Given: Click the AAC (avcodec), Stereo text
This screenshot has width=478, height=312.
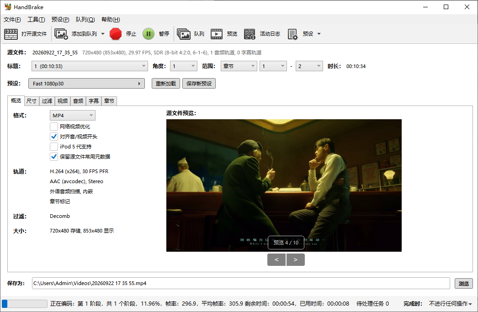Looking at the screenshot, I should 76,181.
